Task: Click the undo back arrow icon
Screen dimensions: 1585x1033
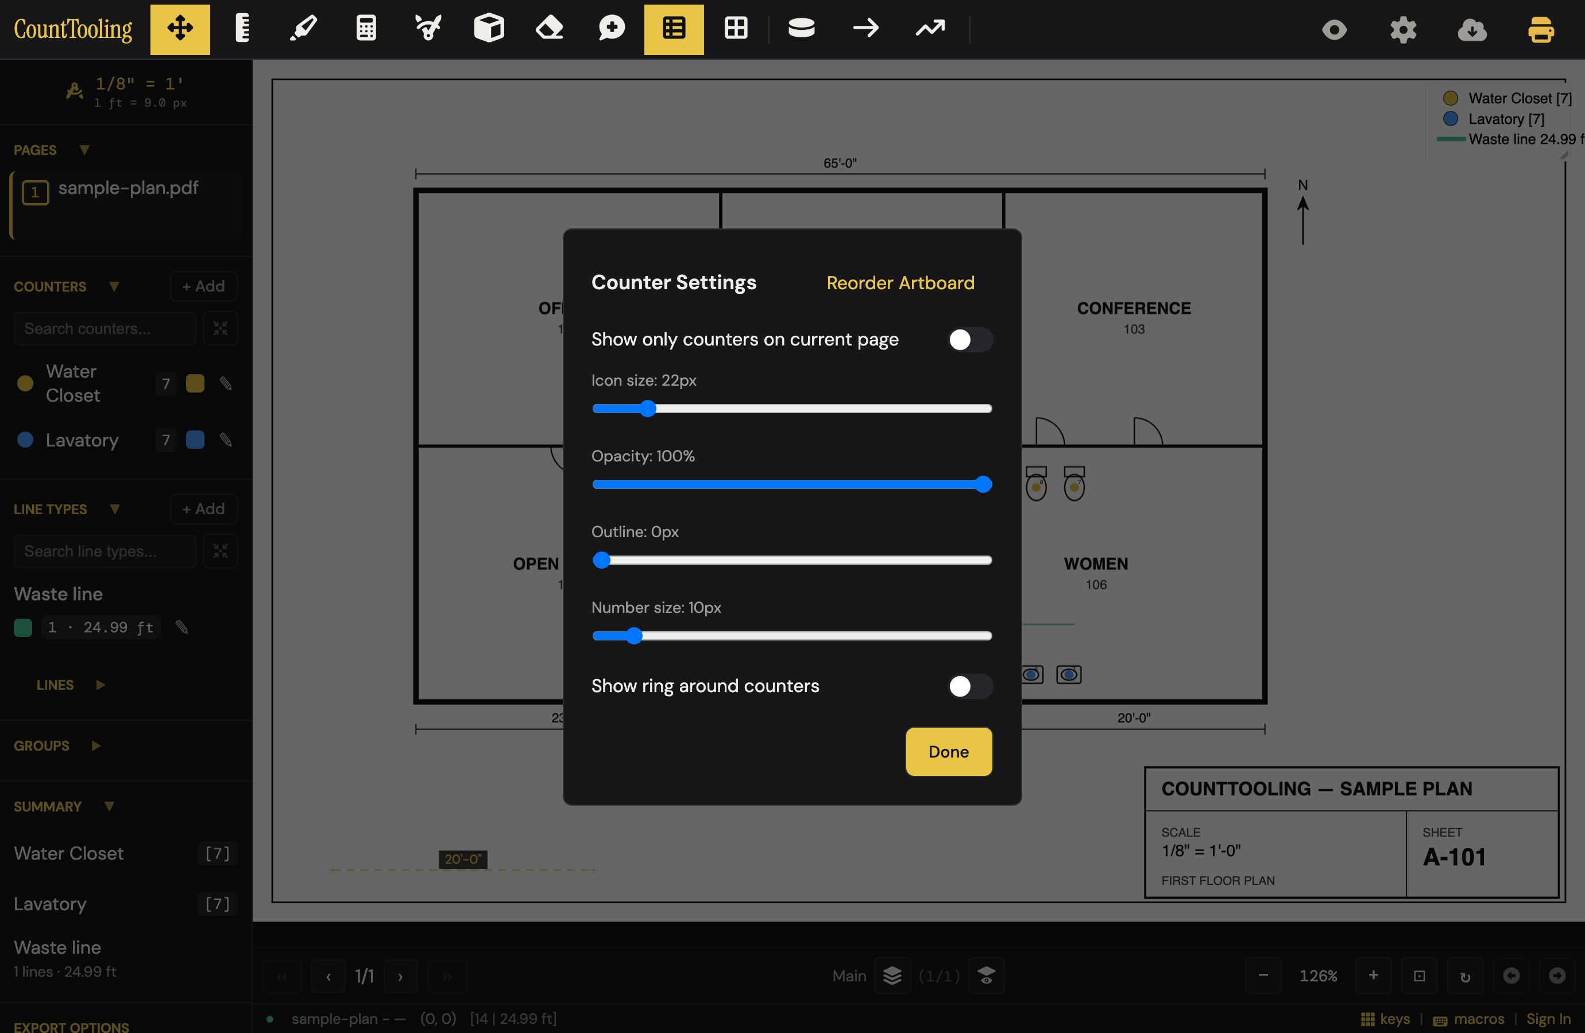Action: click(x=1511, y=976)
